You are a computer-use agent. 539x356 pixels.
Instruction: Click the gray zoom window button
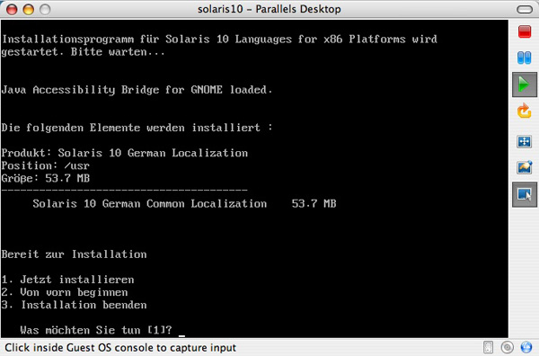[x=45, y=9]
